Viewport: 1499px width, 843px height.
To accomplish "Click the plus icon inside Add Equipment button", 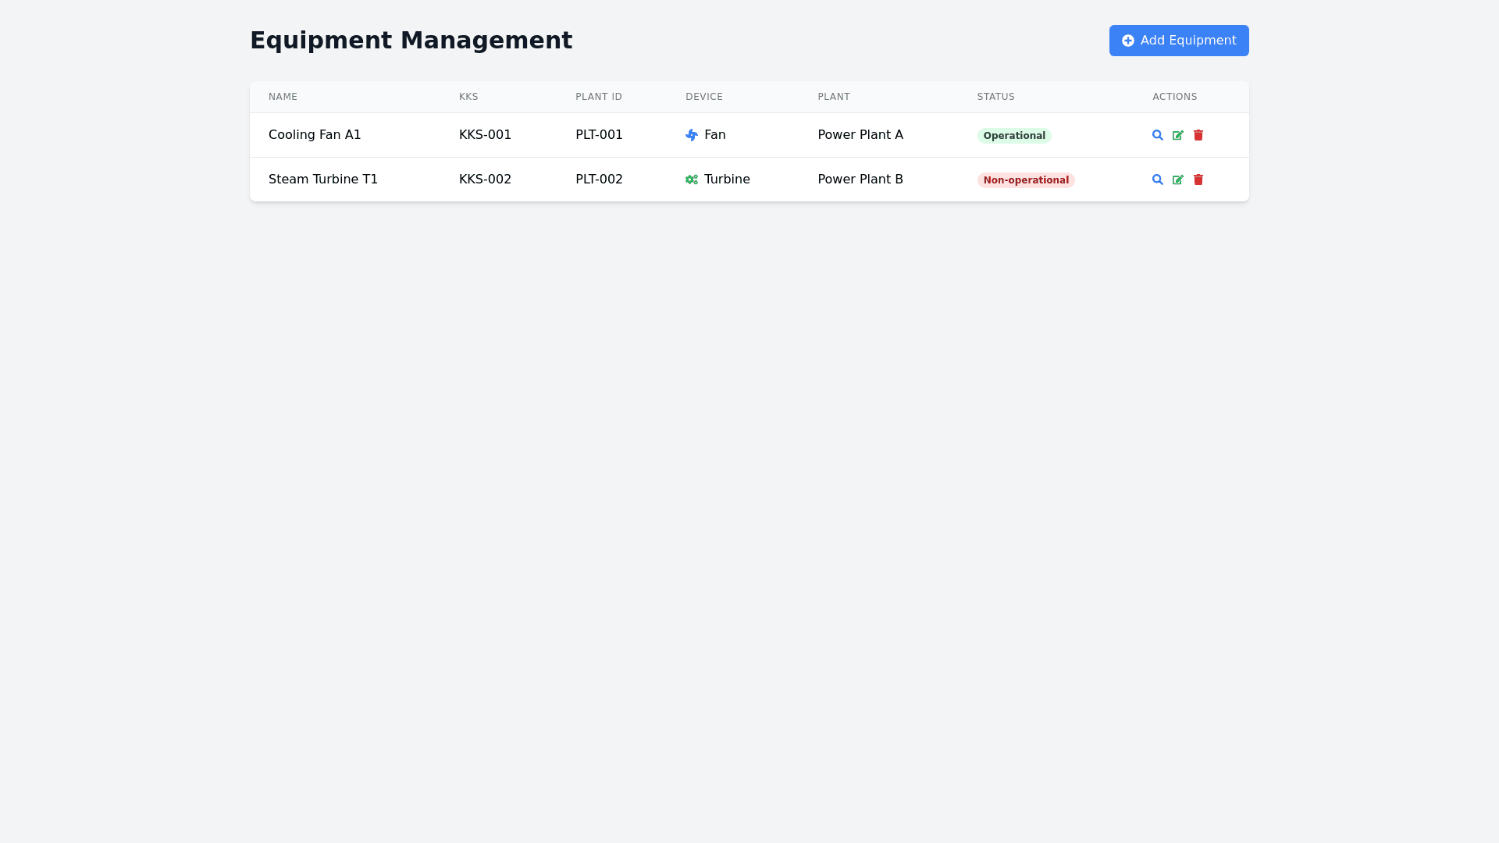I will 1128,40.
